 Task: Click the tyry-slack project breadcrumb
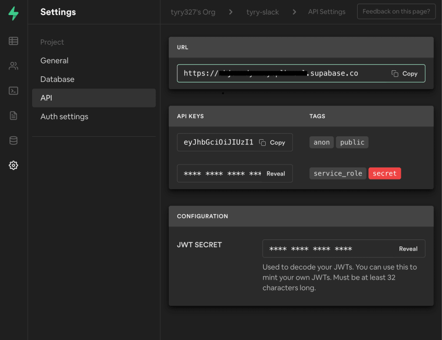[262, 12]
